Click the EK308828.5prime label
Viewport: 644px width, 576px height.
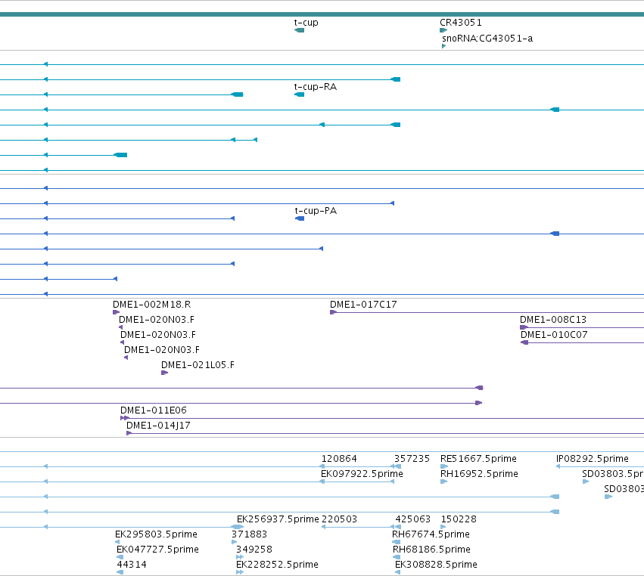pyautogui.click(x=436, y=565)
